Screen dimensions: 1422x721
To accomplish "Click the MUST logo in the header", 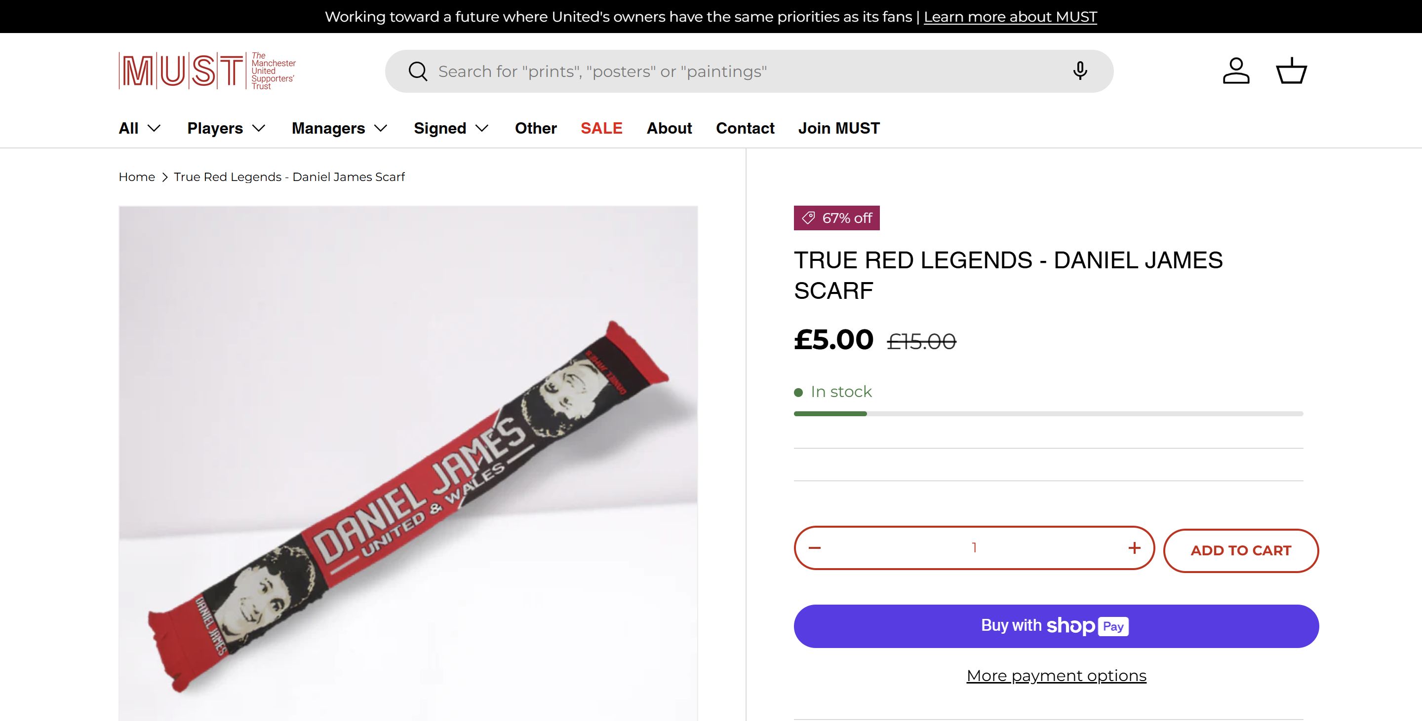I will (207, 71).
